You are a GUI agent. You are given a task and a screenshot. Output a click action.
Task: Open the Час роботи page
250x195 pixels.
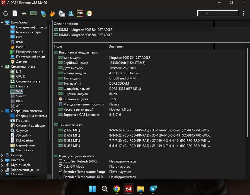point(22,150)
